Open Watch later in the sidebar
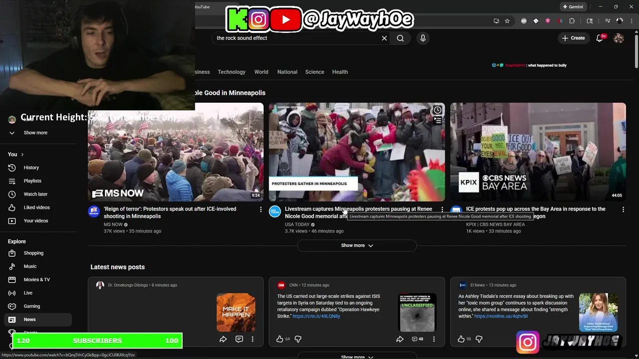Screen dimensions: 639x359 point(38,194)
